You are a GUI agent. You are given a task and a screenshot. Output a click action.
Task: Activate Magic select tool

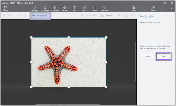(x=40, y=16)
